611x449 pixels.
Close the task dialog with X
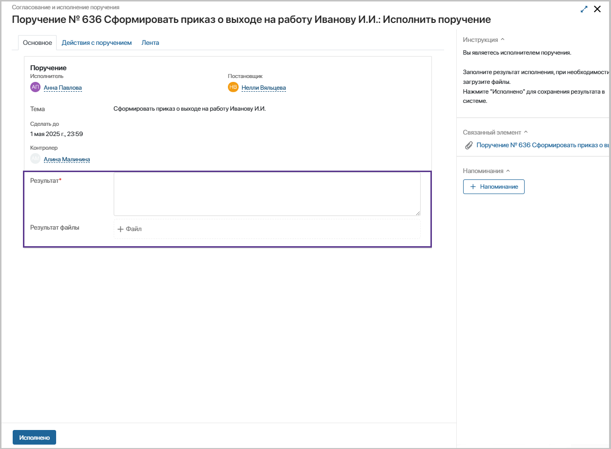pyautogui.click(x=597, y=9)
